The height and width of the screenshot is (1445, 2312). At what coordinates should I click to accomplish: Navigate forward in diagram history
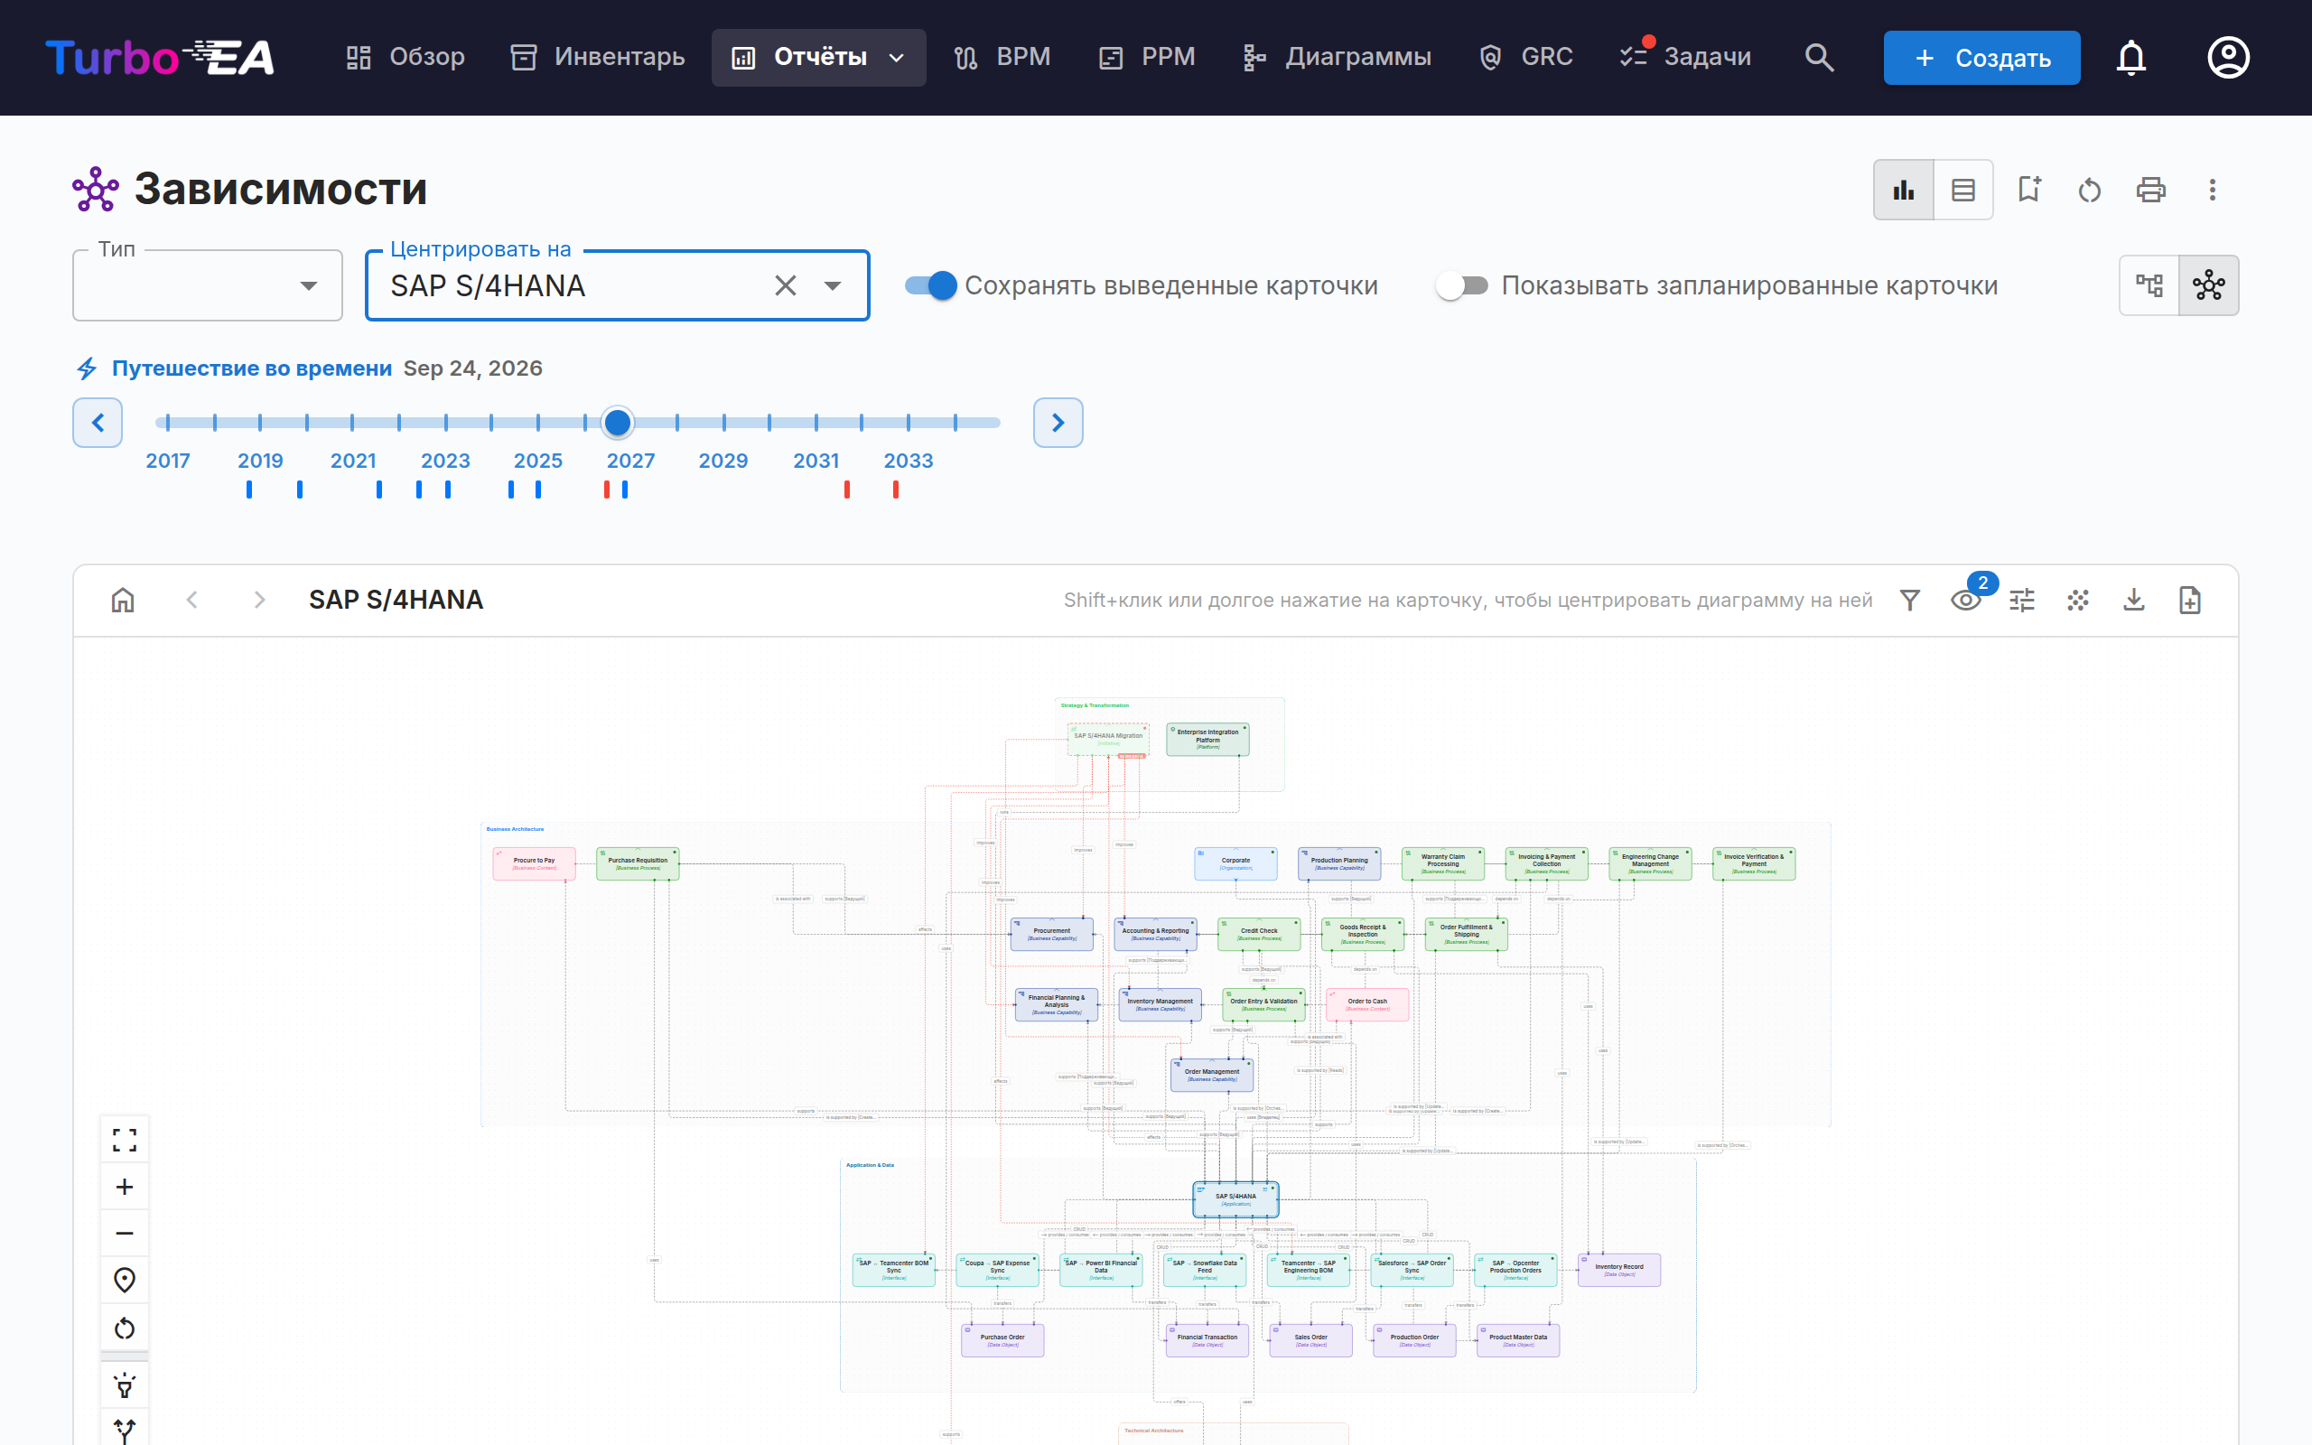[x=259, y=601]
